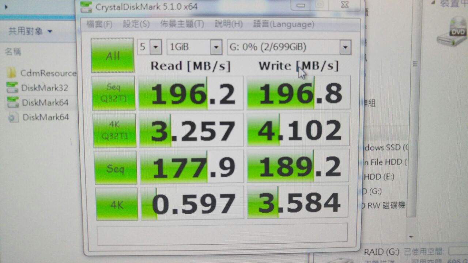Open the 設定(S) menu
468x263 pixels.
coord(136,24)
